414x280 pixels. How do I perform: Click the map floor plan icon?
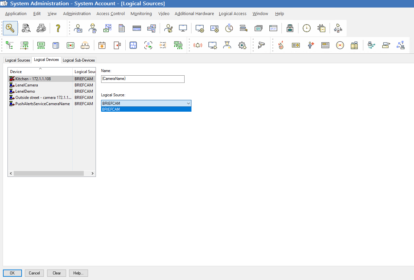tap(133, 45)
